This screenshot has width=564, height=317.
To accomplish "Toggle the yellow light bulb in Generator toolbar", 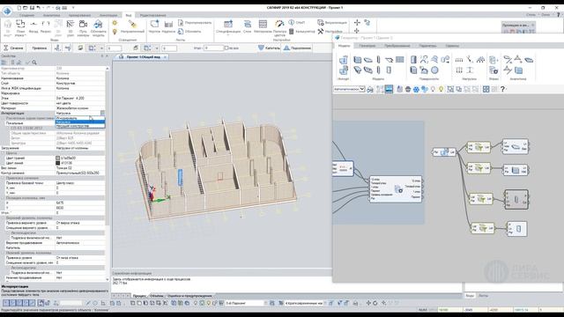I will point(441,89).
